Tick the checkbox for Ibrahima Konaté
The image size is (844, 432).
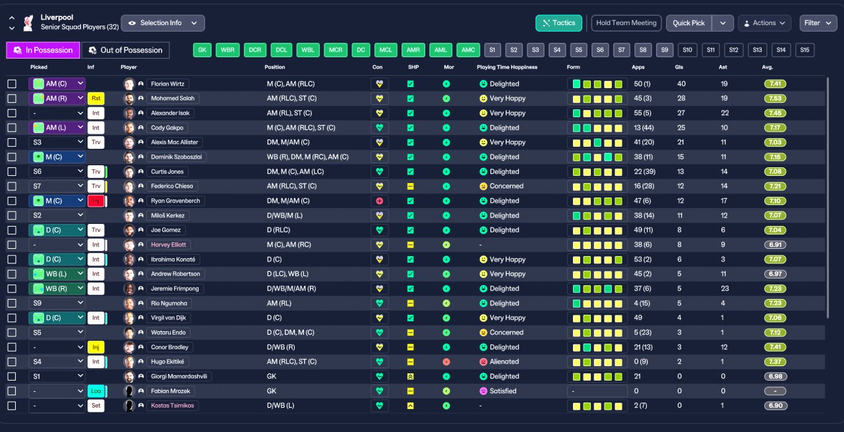coord(12,259)
